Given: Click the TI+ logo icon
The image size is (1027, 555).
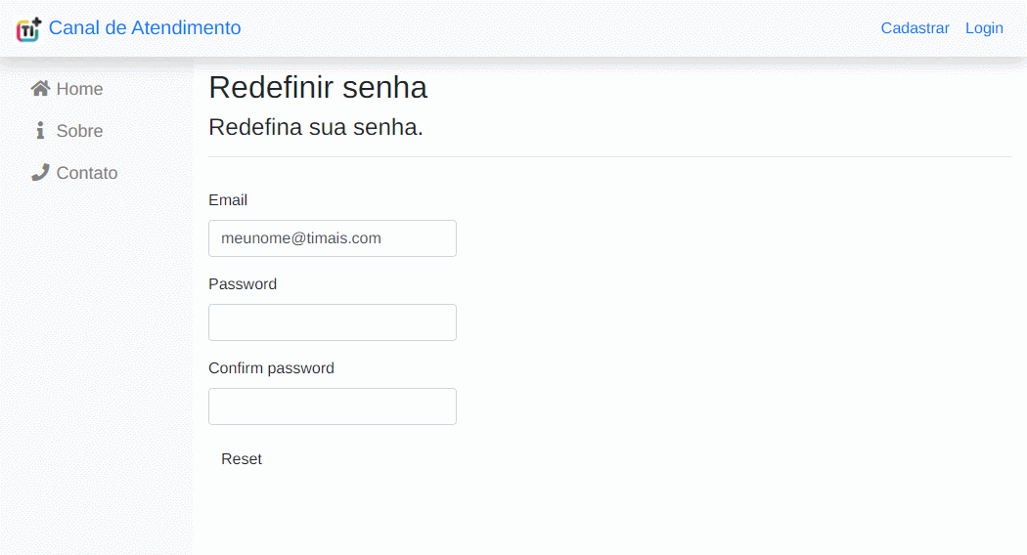Looking at the screenshot, I should tap(28, 28).
